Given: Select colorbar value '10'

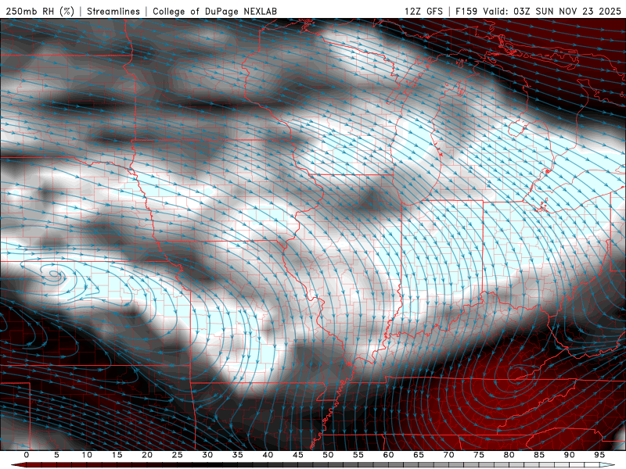Looking at the screenshot, I should pos(87,455).
